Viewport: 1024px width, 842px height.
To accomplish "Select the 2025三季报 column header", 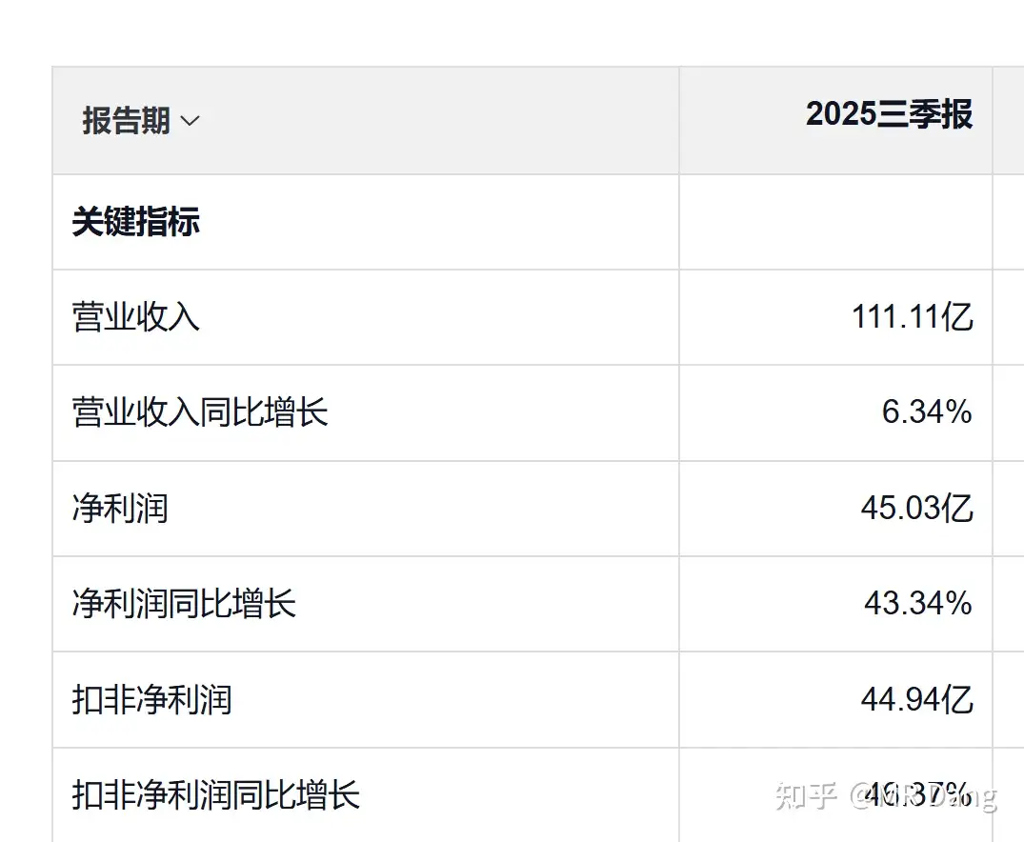I will coord(889,114).
